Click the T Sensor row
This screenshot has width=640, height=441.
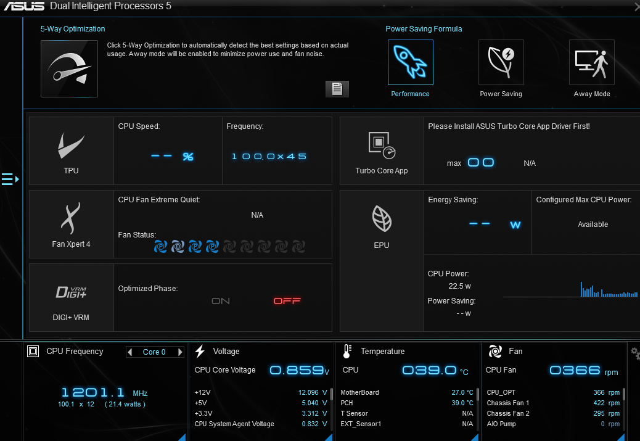click(407, 414)
